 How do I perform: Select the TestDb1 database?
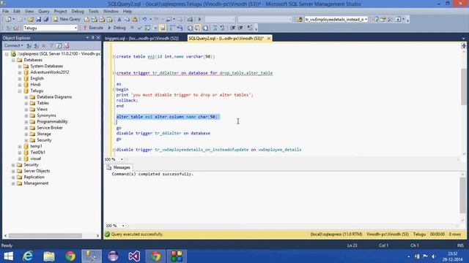click(37, 153)
